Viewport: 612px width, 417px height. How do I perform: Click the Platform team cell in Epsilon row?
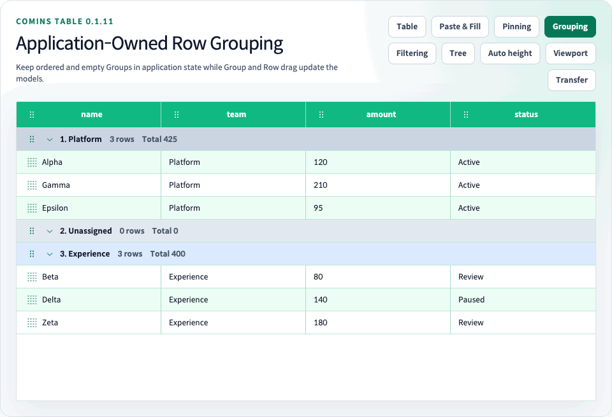point(233,208)
